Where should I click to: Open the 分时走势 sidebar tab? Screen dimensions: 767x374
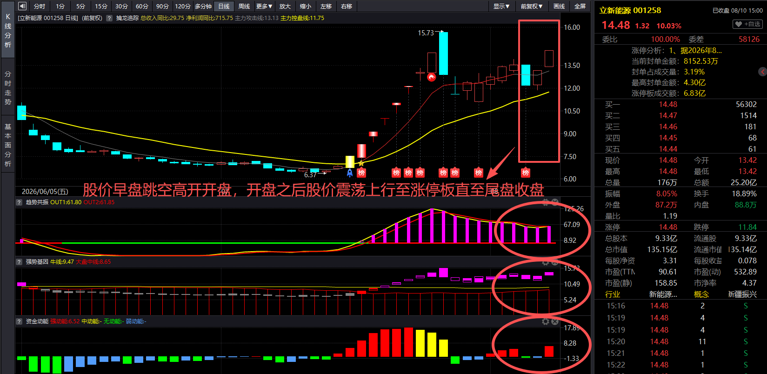tap(8, 88)
